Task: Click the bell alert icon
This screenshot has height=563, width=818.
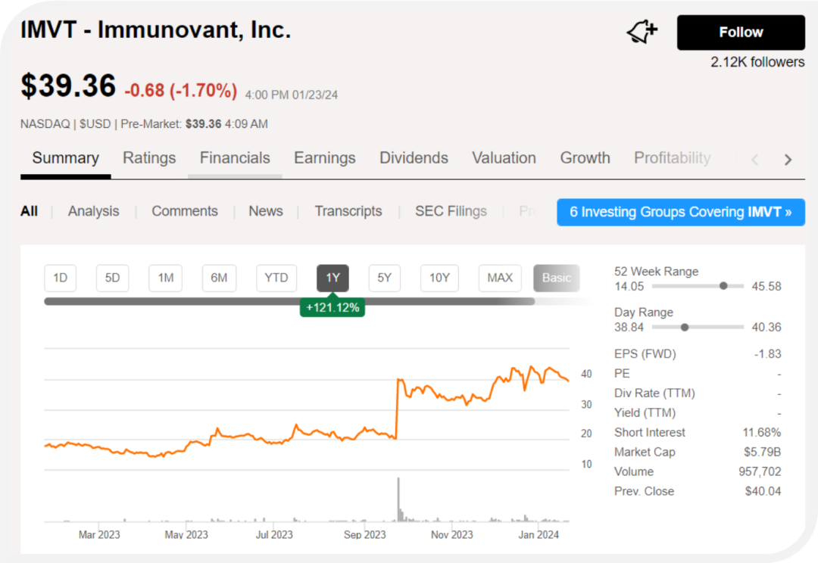Action: (x=642, y=32)
